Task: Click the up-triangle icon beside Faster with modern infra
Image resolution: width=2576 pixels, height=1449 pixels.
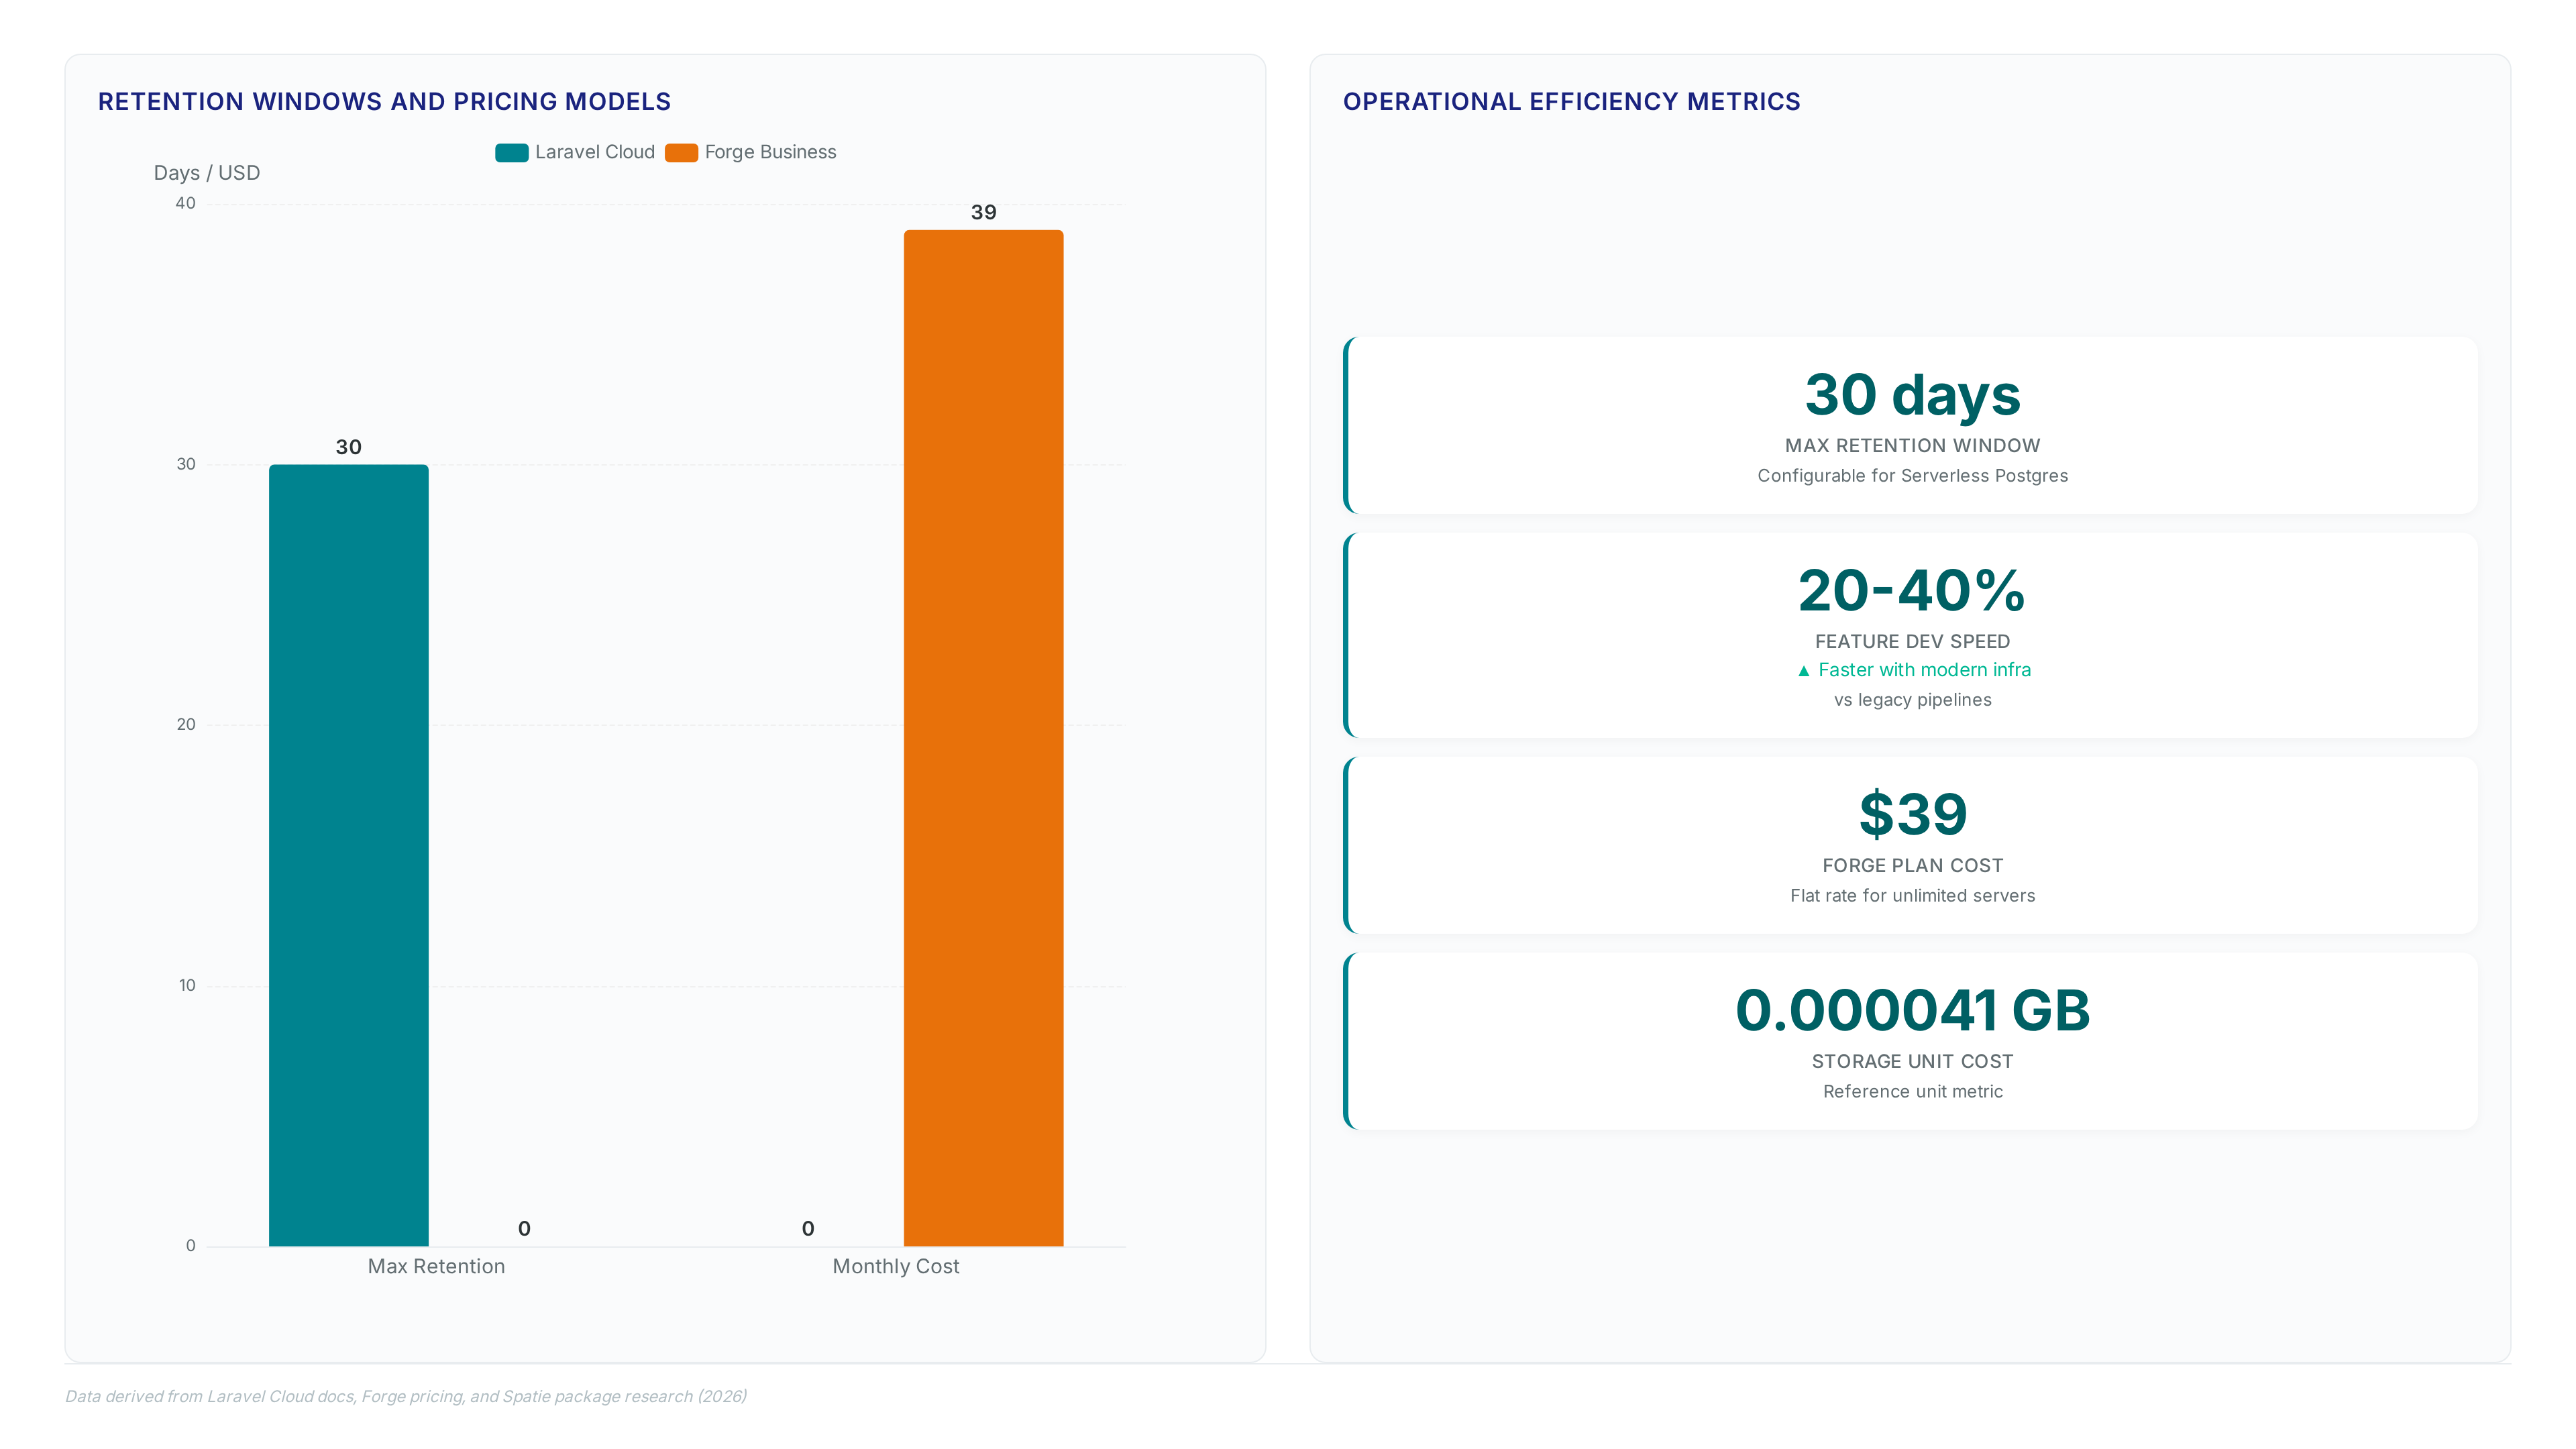Action: pyautogui.click(x=1803, y=671)
